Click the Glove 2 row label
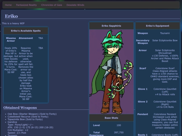This screenshot has width=182, height=136. point(143,101)
